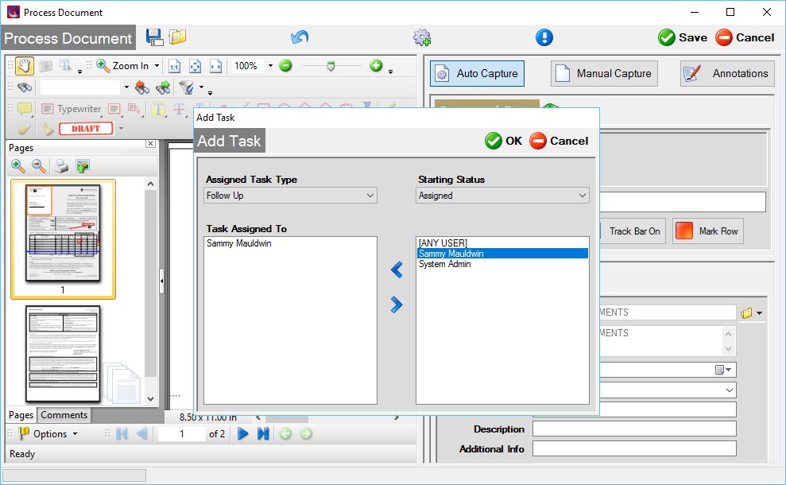
Task: Click the search options funnel icon
Action: click(x=186, y=87)
